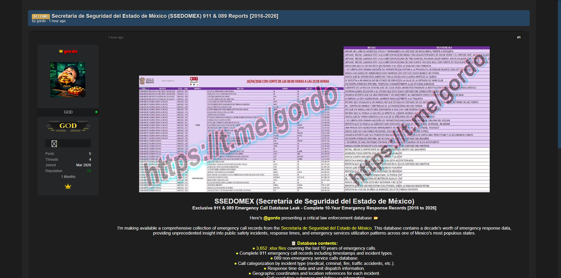Open the gordo username link in sidebar
This screenshot has height=278, width=561.
71,51
